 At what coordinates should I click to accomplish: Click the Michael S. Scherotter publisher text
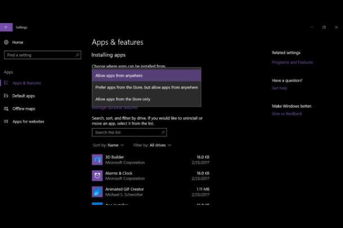click(x=124, y=195)
